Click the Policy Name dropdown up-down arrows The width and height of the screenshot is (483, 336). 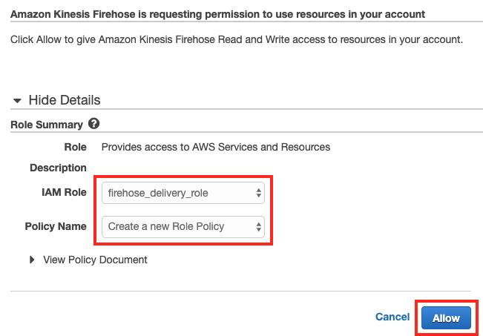(x=258, y=226)
